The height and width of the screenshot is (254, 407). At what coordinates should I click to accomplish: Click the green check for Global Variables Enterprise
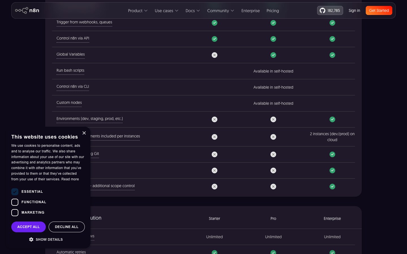pyautogui.click(x=332, y=55)
